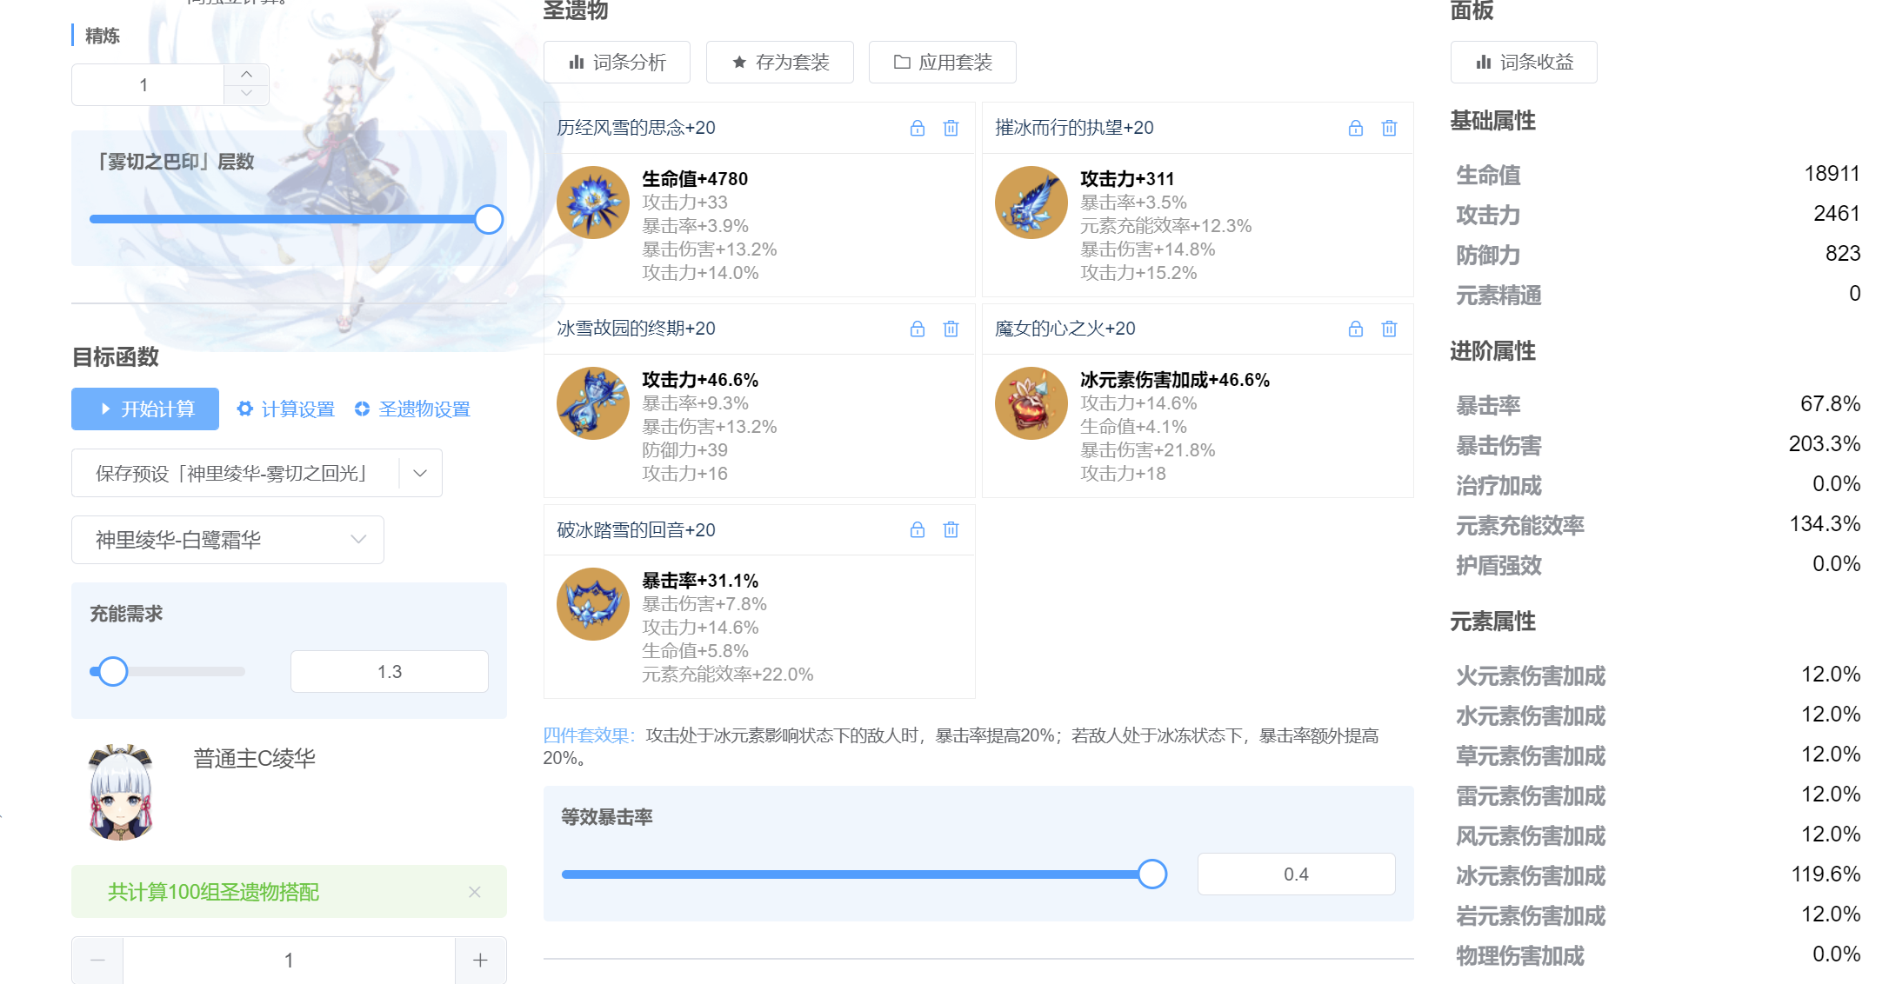Apply a set via 应用套装 folder icon

(901, 62)
